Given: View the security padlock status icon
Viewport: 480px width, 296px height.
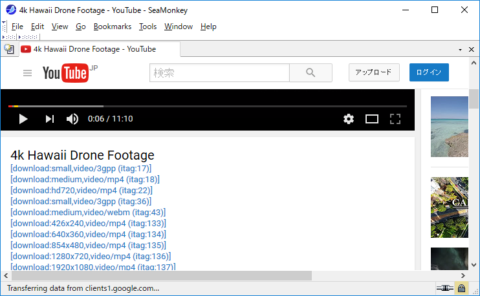Looking at the screenshot, I should 462,288.
